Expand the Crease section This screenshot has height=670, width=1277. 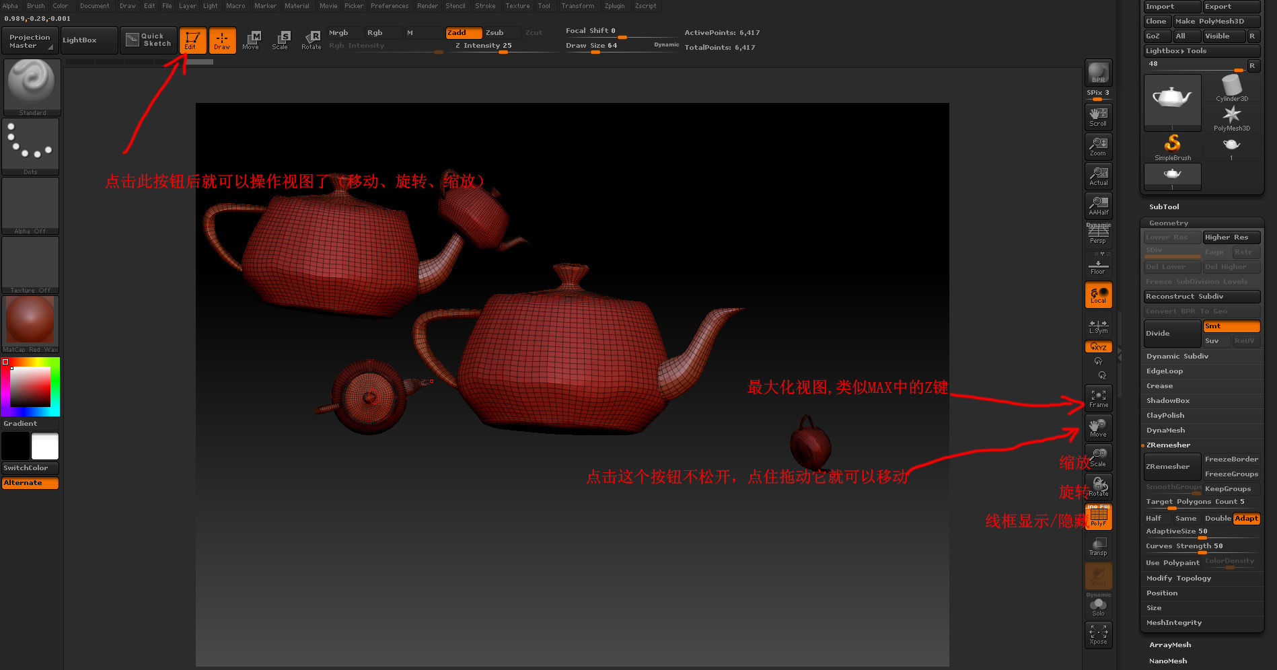[1160, 386]
